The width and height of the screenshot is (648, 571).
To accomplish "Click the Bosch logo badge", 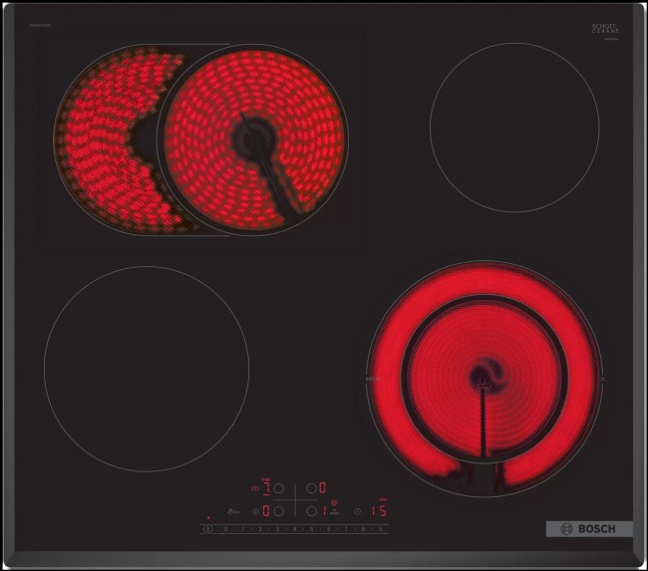I will 588,528.
